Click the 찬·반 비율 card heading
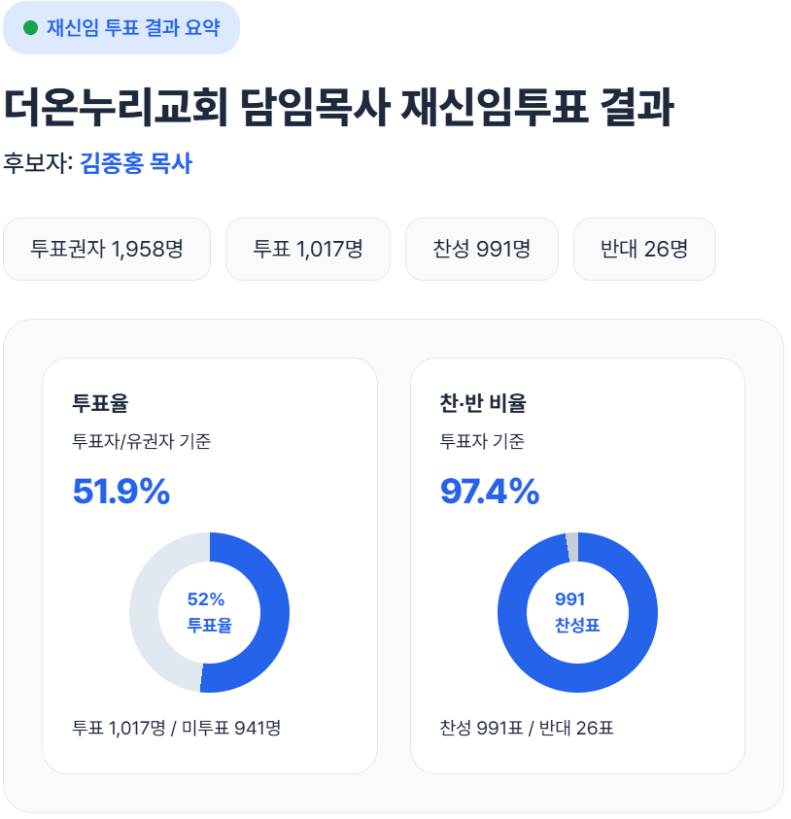791x819 pixels. click(483, 402)
